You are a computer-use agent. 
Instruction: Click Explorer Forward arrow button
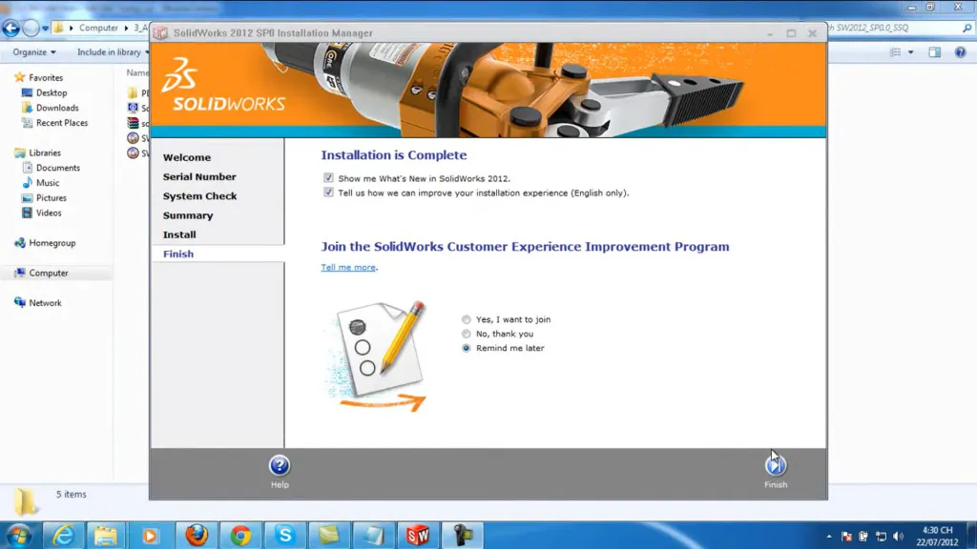(x=31, y=28)
